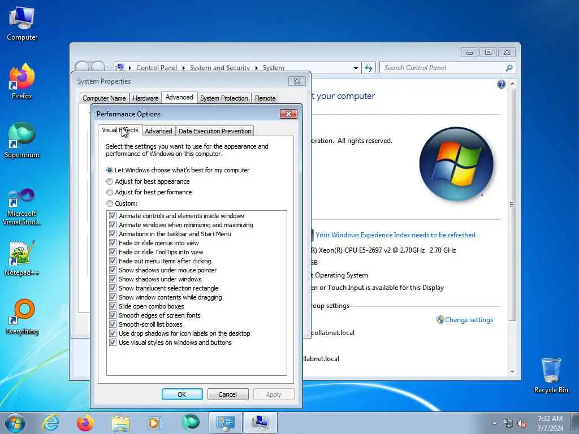Switch to the Control Panel taskbar button
The image size is (579, 434).
coord(225,423)
